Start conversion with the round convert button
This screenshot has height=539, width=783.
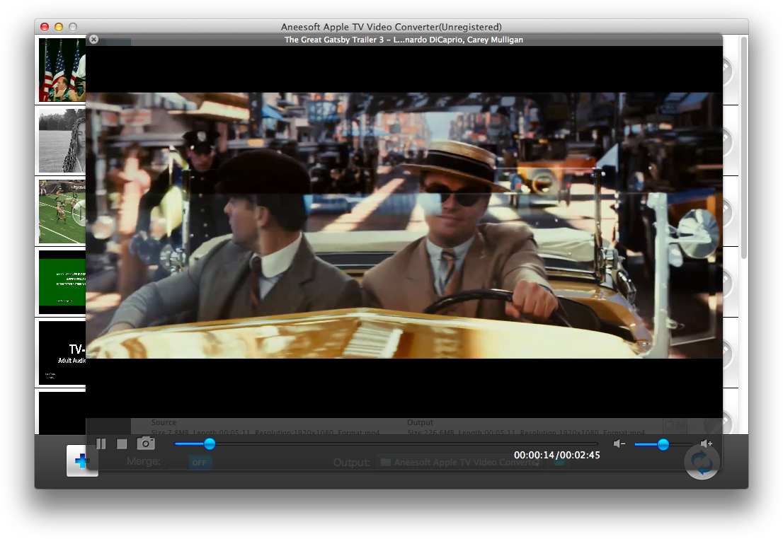pyautogui.click(x=702, y=462)
